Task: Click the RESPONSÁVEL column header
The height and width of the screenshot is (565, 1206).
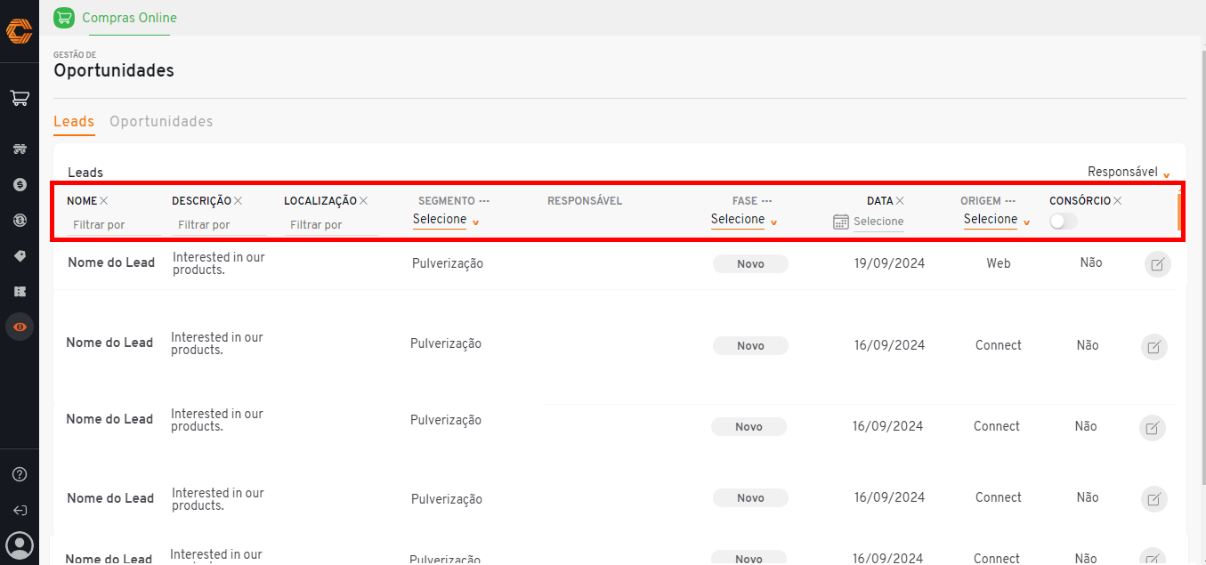Action: click(x=585, y=201)
